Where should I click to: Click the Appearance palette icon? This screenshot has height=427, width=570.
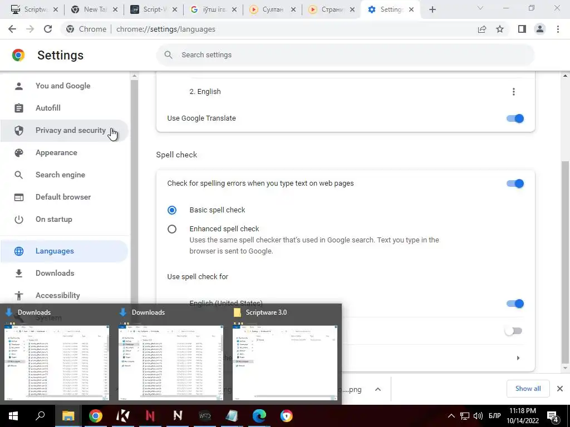[19, 152]
